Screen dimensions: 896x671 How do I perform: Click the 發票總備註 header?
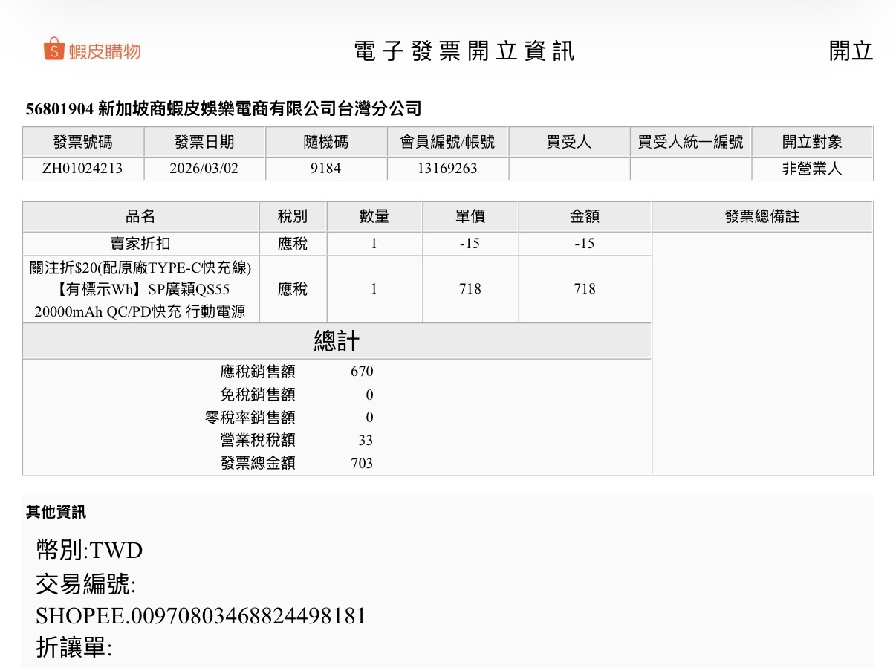click(x=762, y=216)
